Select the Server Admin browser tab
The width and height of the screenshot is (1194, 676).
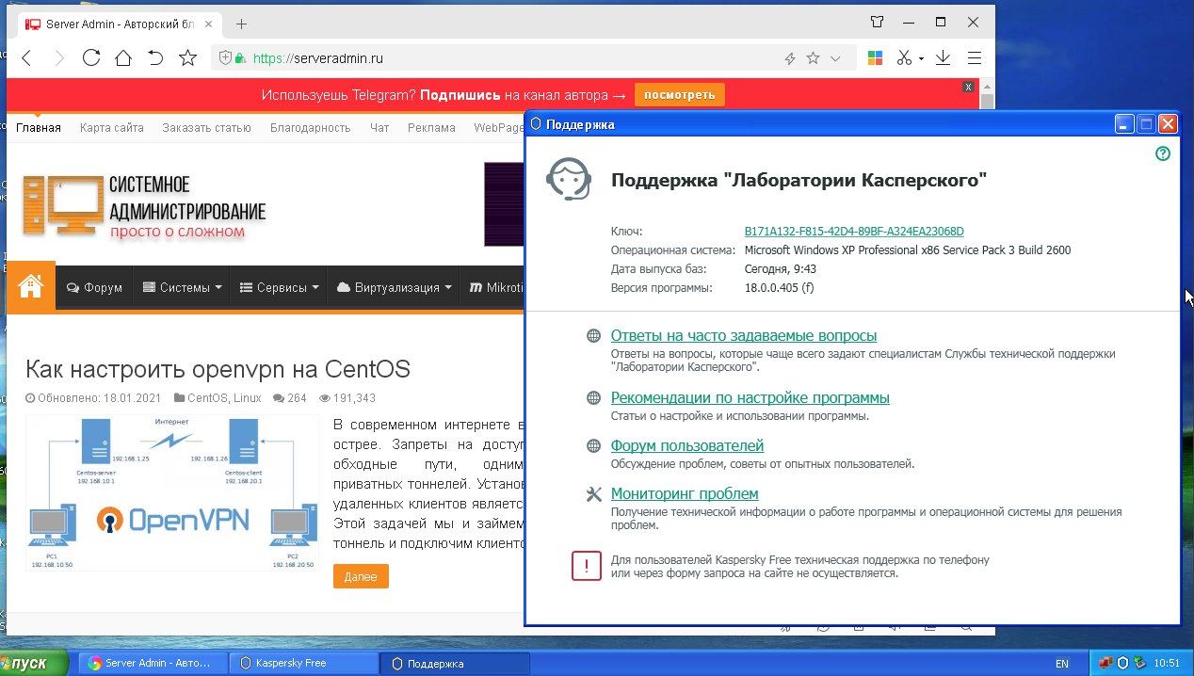118,24
